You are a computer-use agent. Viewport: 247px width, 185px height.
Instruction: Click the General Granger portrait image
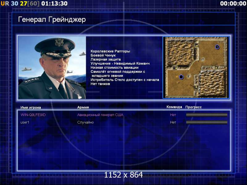click(52, 68)
